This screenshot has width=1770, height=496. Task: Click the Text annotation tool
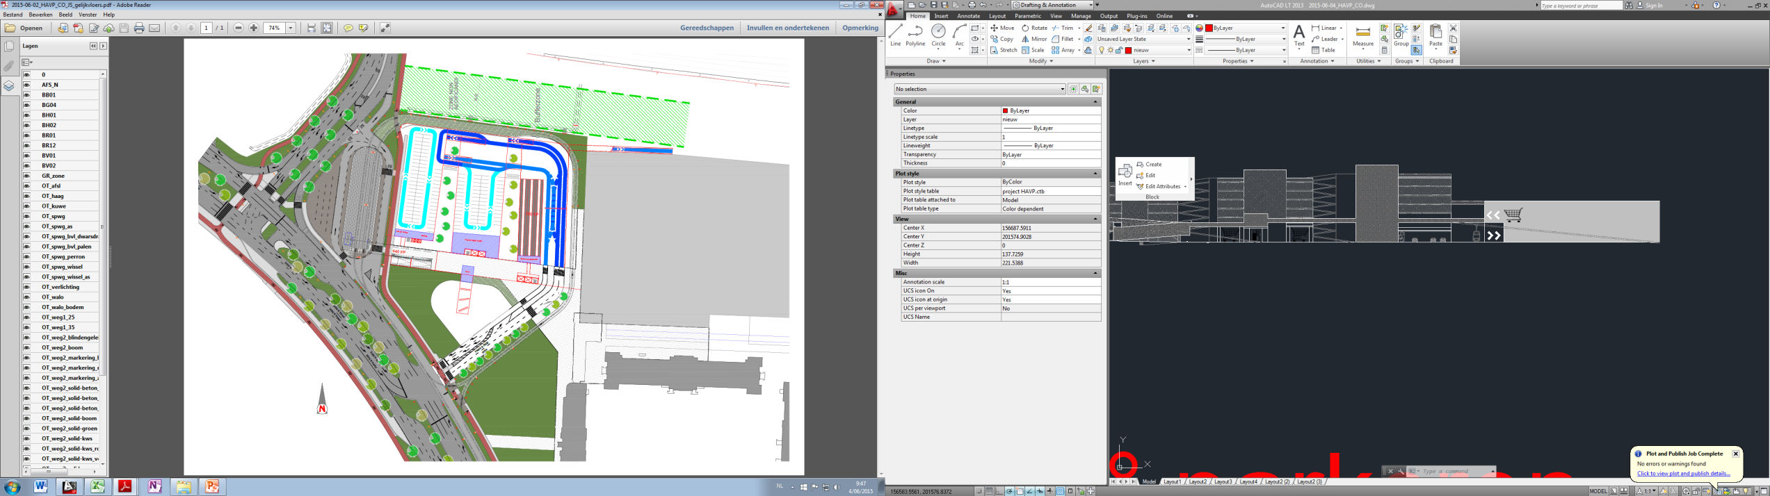point(1298,36)
